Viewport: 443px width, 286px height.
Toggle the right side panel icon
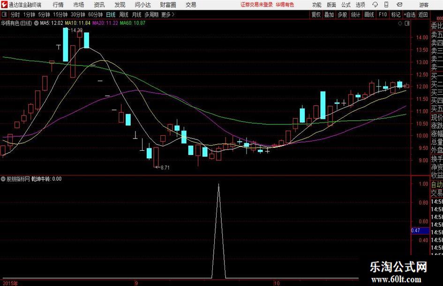click(x=407, y=23)
